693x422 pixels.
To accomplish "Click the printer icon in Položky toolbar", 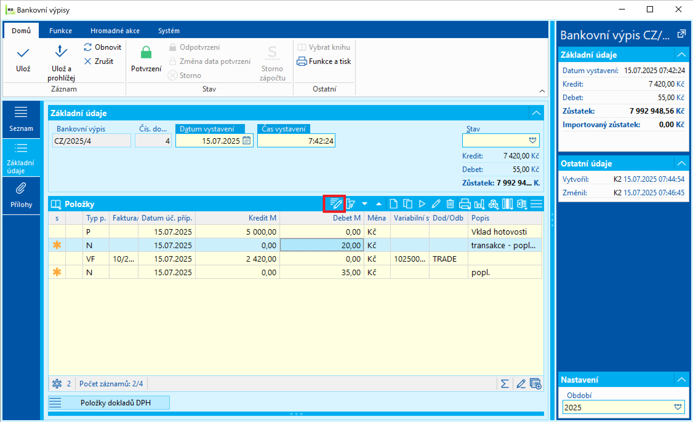I will (464, 204).
